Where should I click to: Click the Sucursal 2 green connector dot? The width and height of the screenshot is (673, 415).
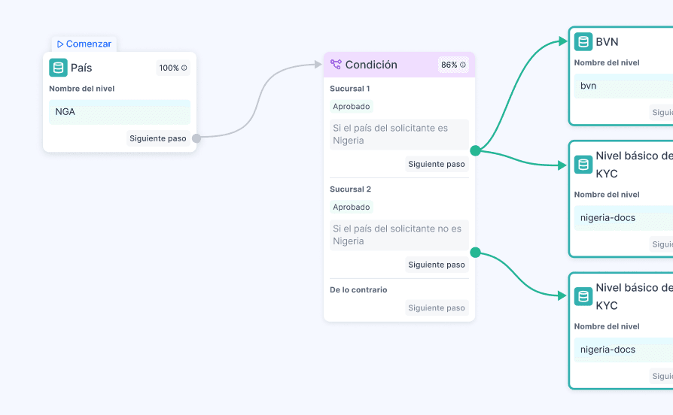click(x=475, y=253)
